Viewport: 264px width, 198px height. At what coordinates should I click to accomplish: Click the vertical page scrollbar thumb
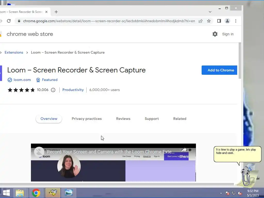tap(240, 61)
